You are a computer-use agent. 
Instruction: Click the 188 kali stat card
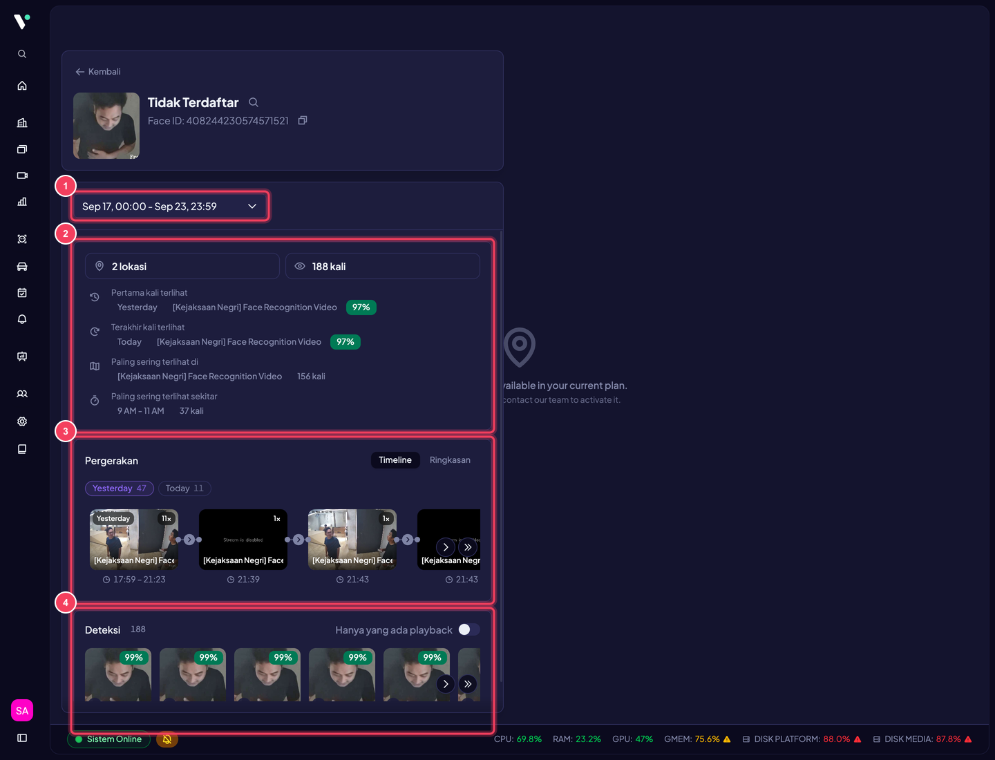click(x=383, y=266)
